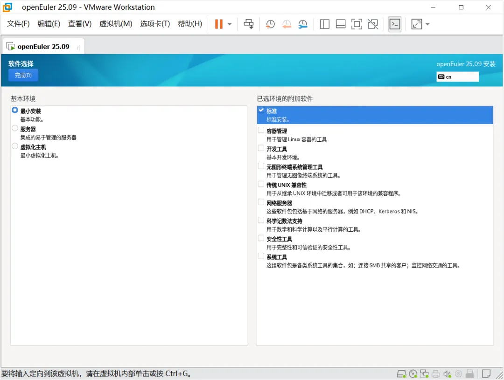Screen dimensions: 504x380
Task: Open the 编辑(E) menu
Action: point(49,24)
